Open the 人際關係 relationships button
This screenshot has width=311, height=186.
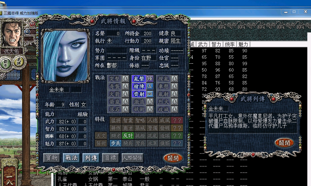coord(132,158)
